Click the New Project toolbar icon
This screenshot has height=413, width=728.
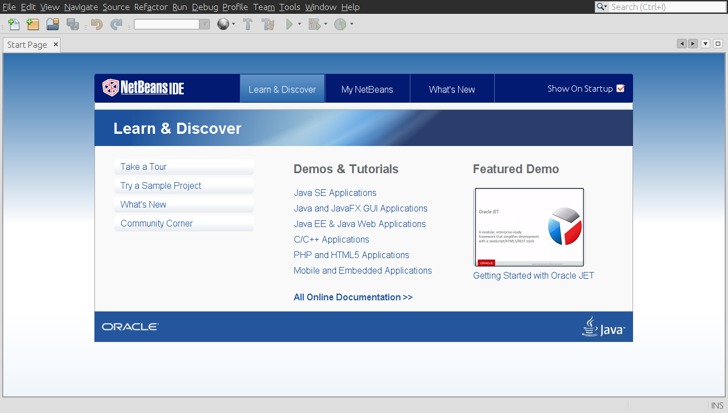(33, 24)
